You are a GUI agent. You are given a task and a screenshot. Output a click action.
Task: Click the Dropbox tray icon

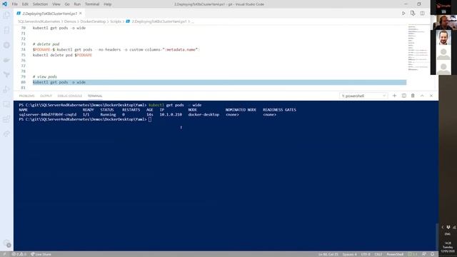[448, 227]
